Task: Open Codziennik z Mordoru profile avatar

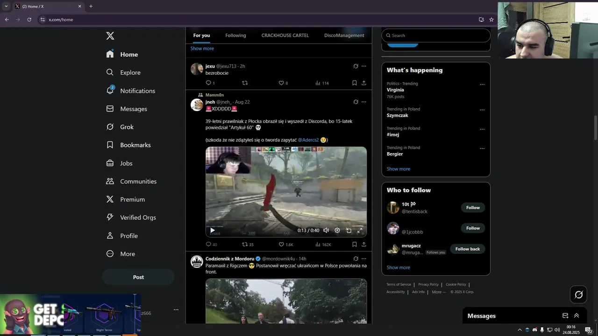Action: click(197, 261)
